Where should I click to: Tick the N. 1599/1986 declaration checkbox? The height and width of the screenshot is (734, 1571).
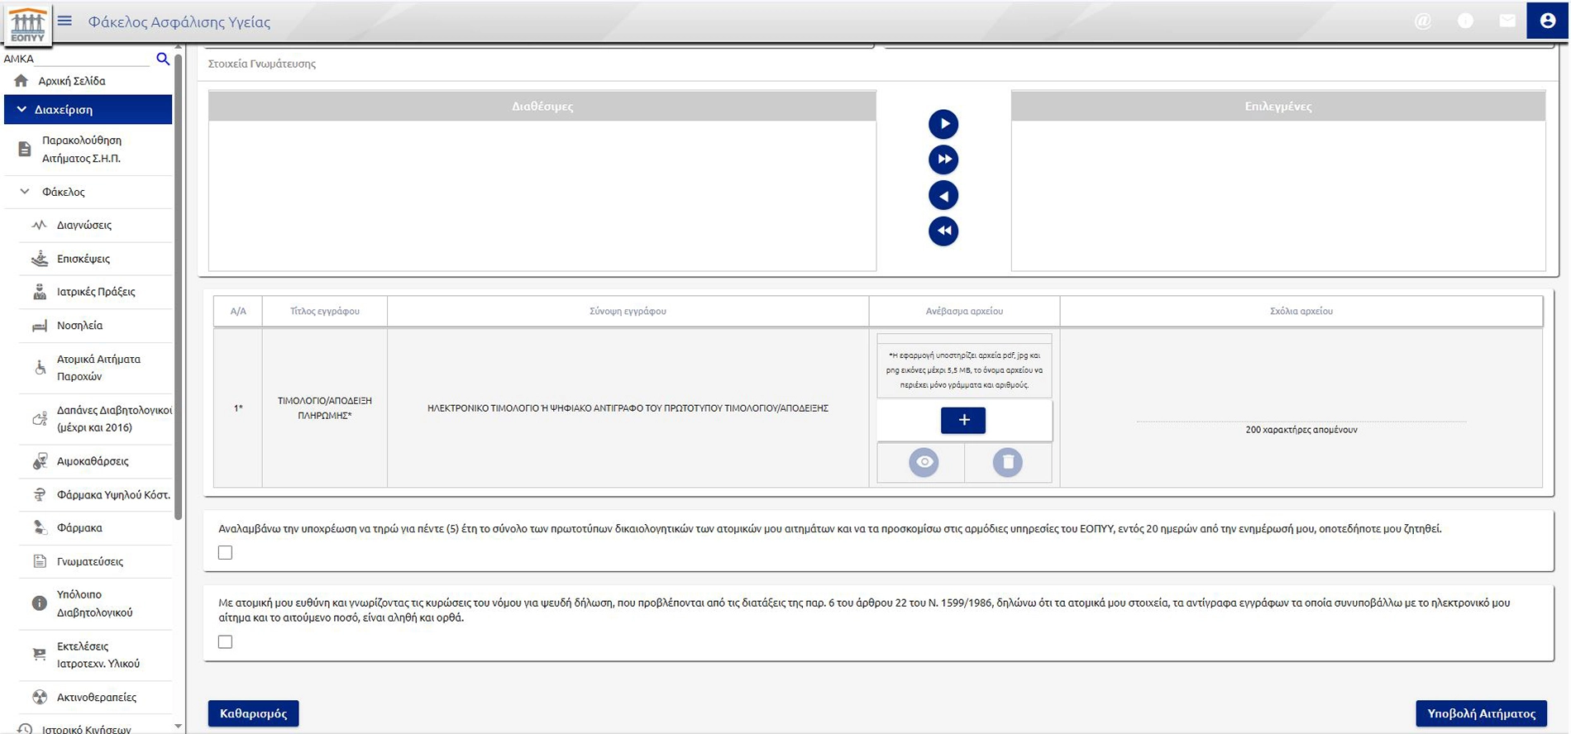[x=225, y=642]
